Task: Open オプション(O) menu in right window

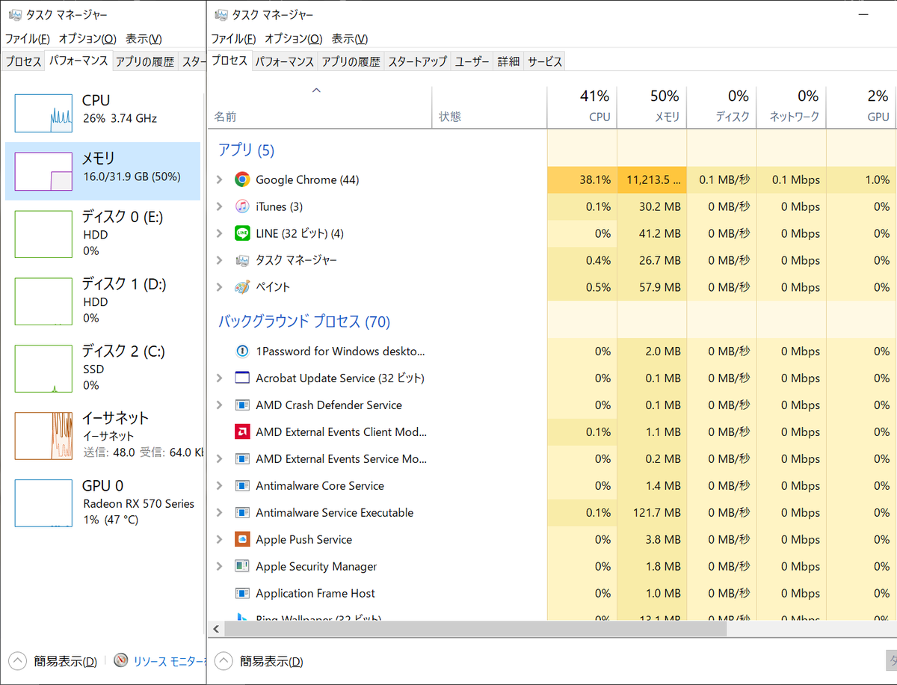Action: point(294,39)
